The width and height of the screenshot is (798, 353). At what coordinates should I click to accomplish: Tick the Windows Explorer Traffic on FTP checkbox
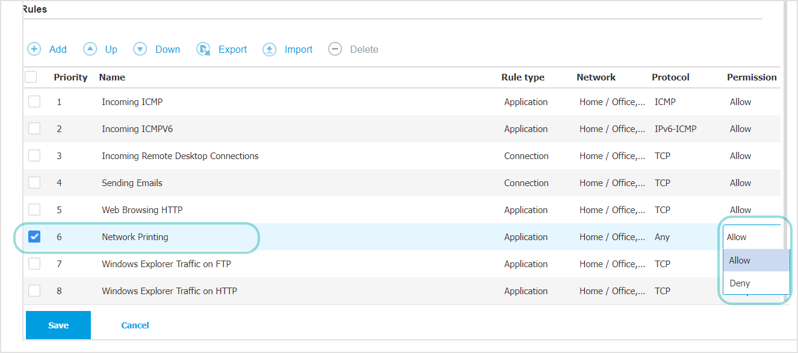pyautogui.click(x=34, y=264)
